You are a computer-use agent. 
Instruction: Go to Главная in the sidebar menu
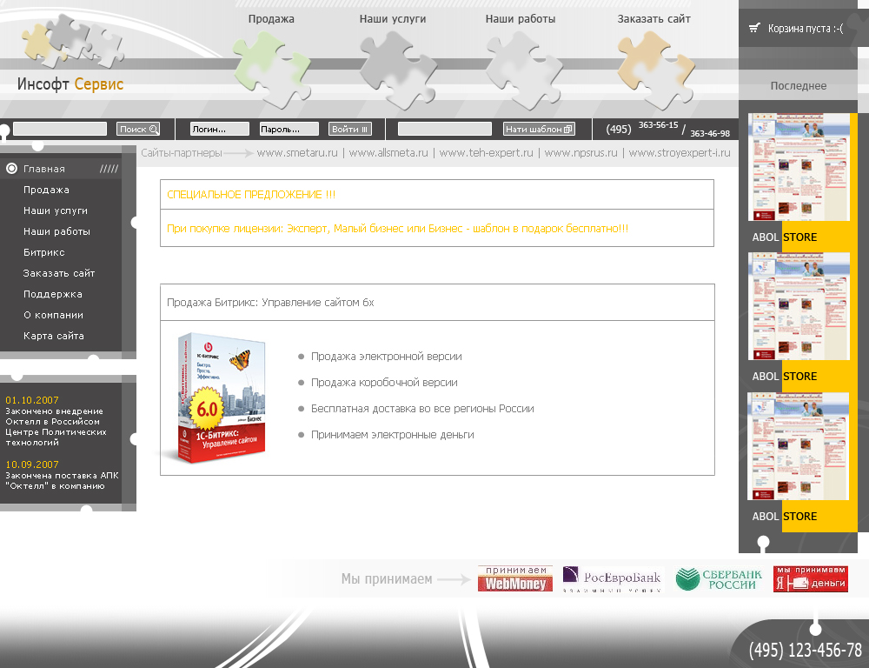click(43, 169)
